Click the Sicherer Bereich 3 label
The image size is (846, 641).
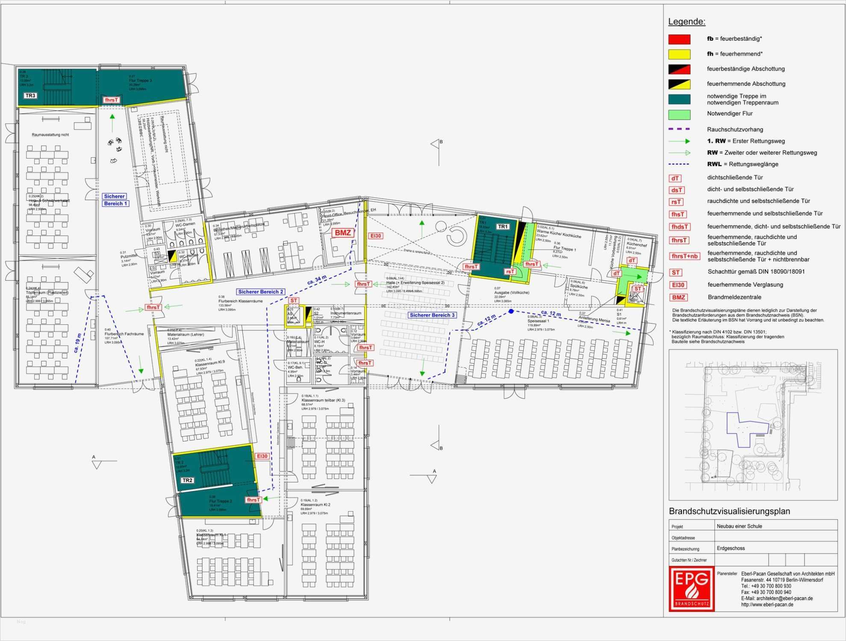[432, 315]
